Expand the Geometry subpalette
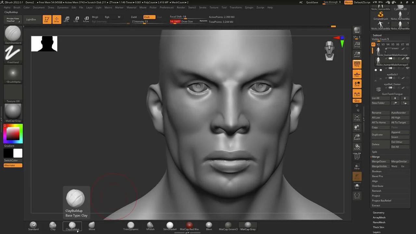The image size is (416, 234). click(x=379, y=213)
